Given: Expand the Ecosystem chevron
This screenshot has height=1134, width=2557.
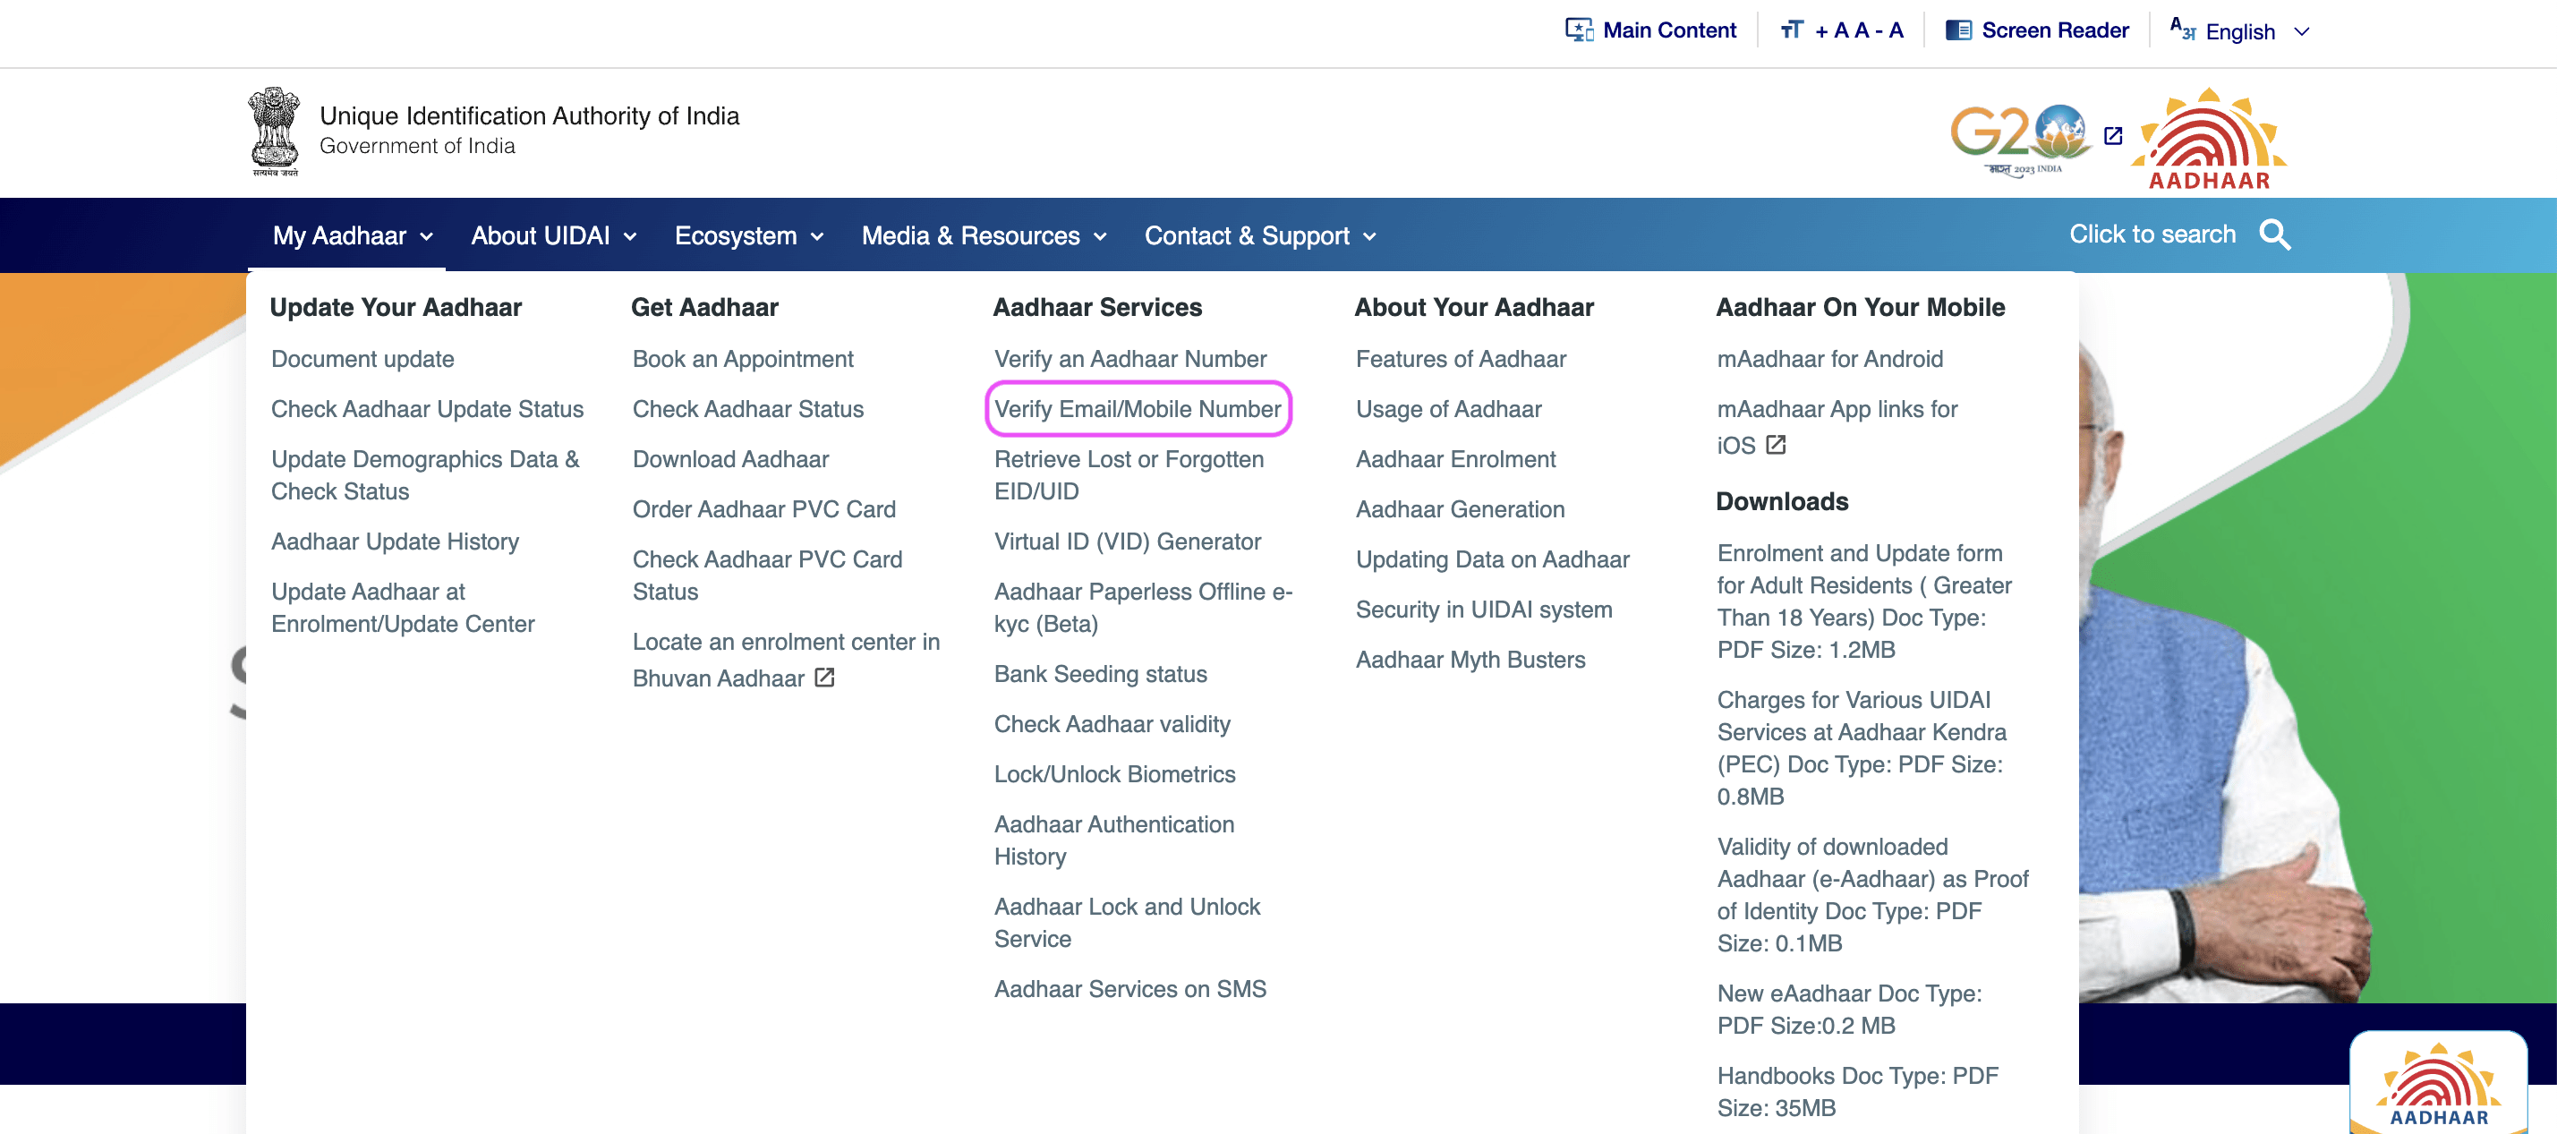Looking at the screenshot, I should tap(817, 236).
